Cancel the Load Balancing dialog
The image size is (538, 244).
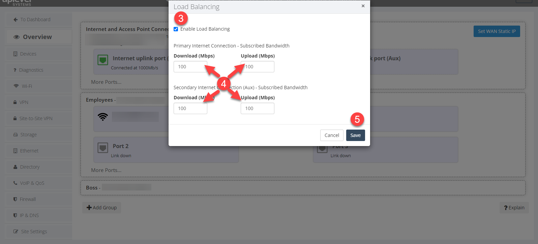point(332,135)
